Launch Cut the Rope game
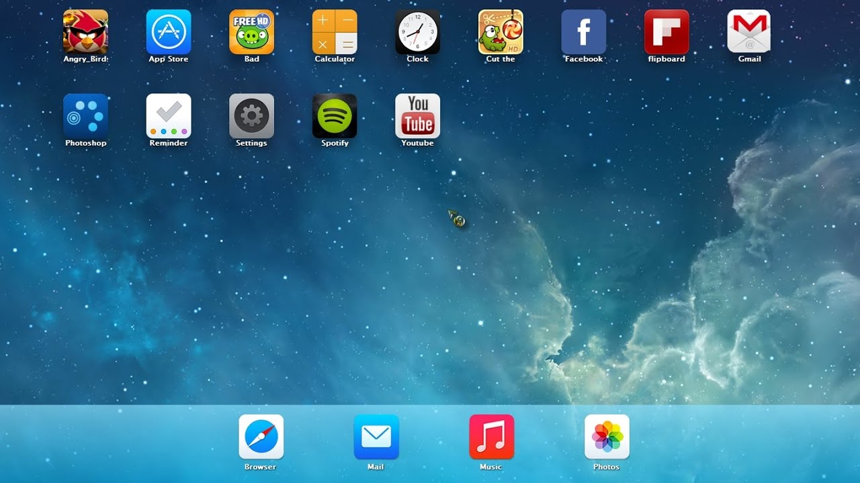Viewport: 860px width, 483px height. click(x=501, y=32)
